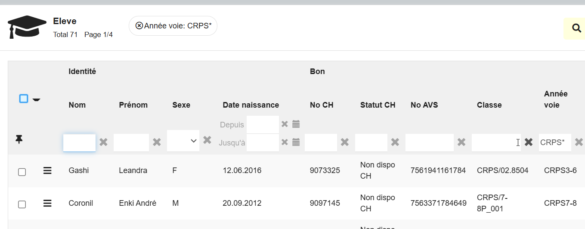The image size is (585, 229).
Task: Open calendar picker for Depuis date
Action: [x=296, y=124]
